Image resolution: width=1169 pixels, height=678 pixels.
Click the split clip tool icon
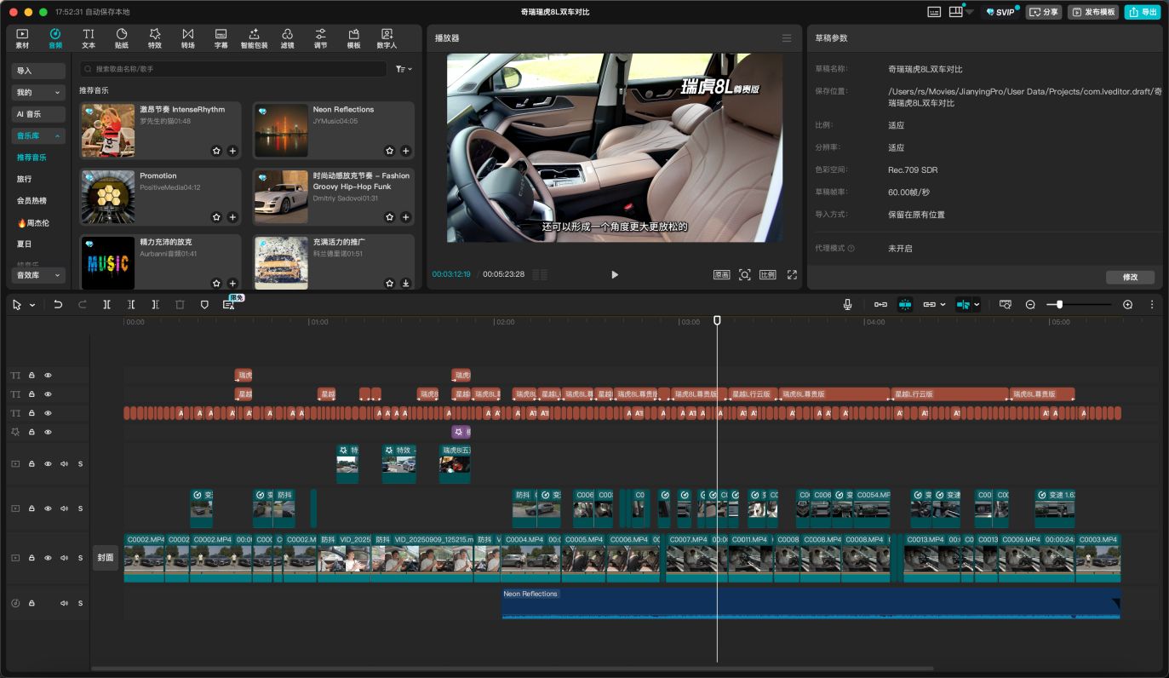106,304
